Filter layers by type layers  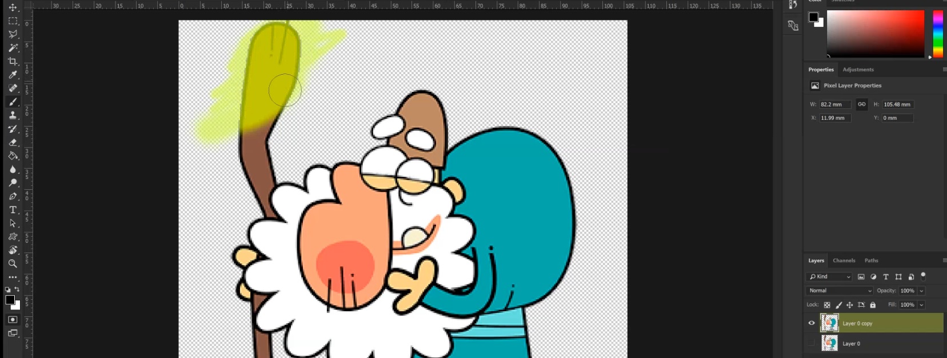click(x=886, y=276)
